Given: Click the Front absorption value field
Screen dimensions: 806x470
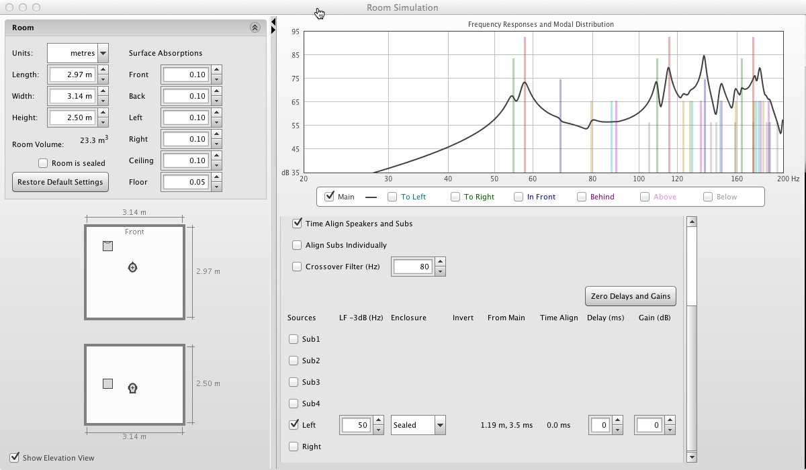Looking at the screenshot, I should (185, 75).
